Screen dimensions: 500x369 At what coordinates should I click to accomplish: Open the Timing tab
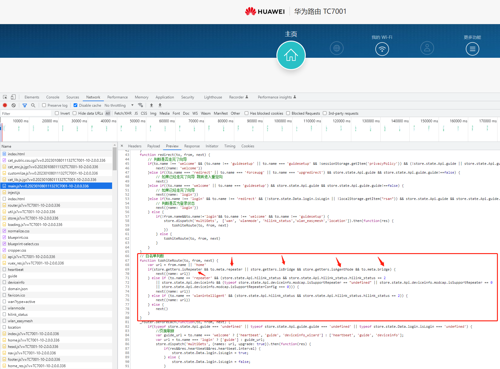point(230,146)
